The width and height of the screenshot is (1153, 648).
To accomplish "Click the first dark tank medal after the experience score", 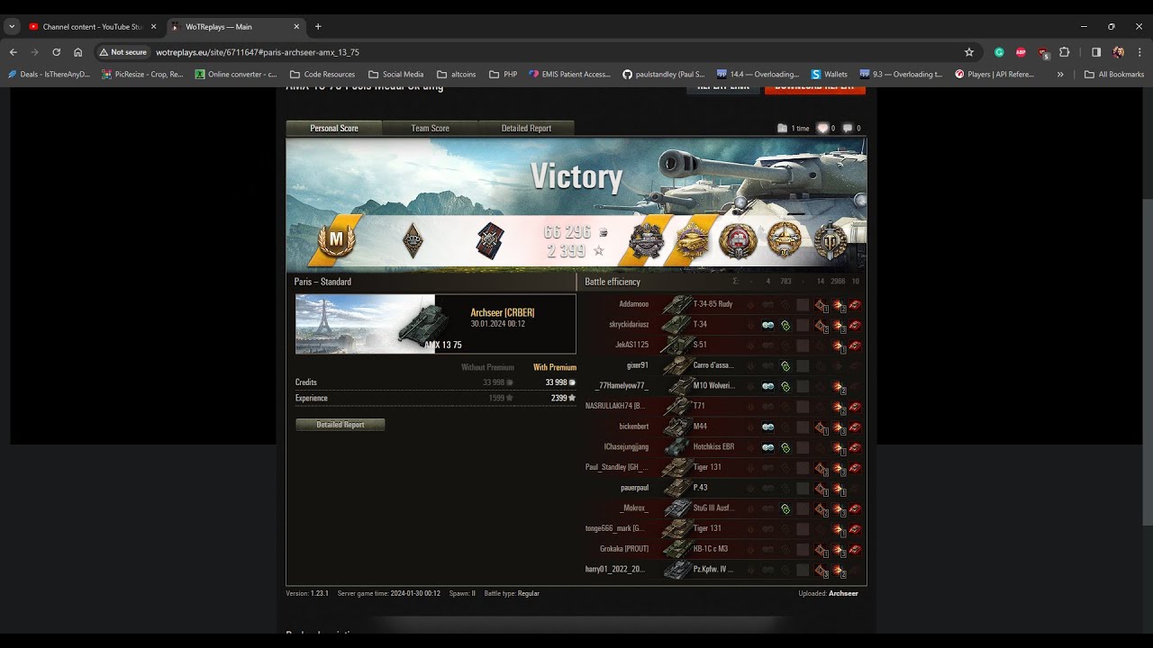I will point(646,240).
